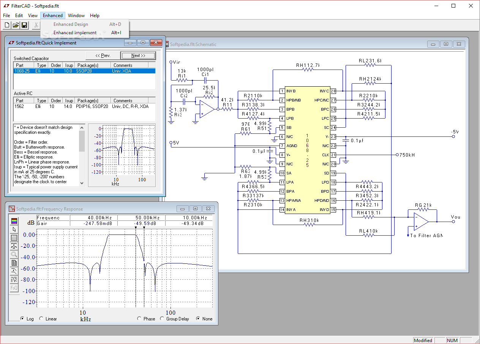This screenshot has width=480, height=344.
Task: Open the Help menu
Action: (95, 16)
